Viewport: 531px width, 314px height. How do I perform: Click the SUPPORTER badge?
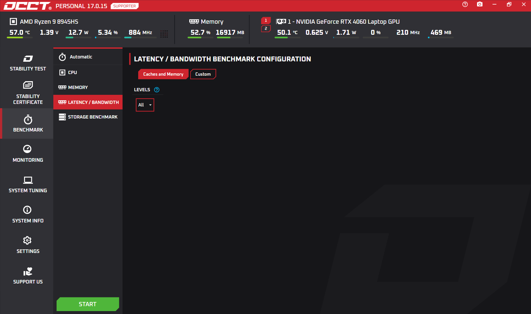pos(125,6)
